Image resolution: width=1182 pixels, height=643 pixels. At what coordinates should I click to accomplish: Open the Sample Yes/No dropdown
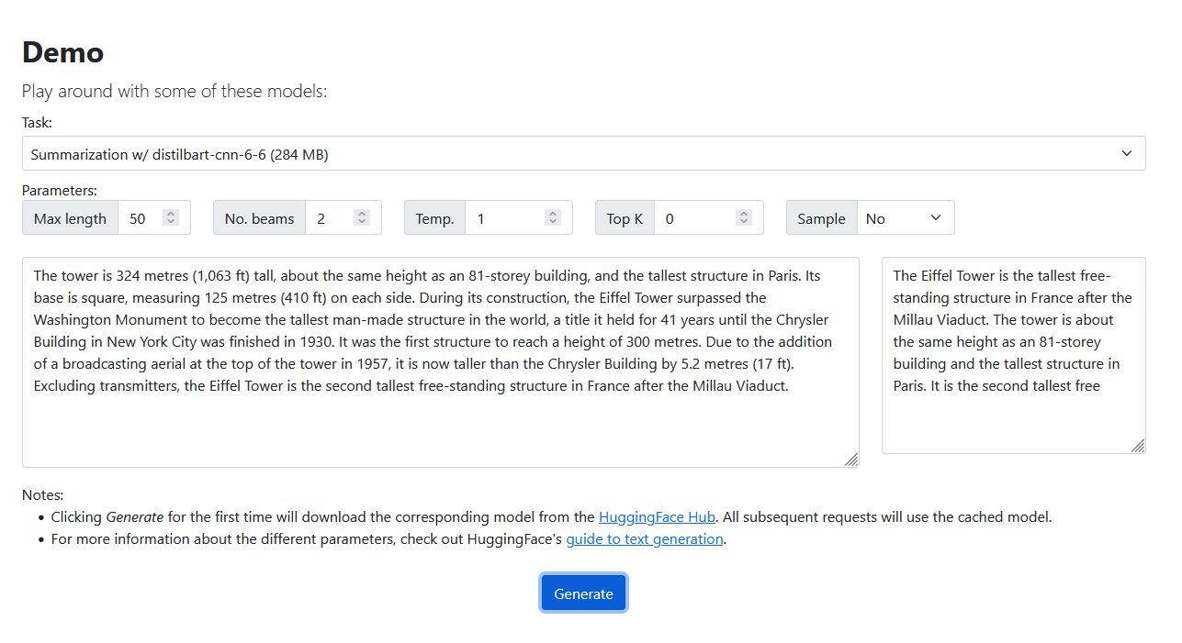pos(906,217)
